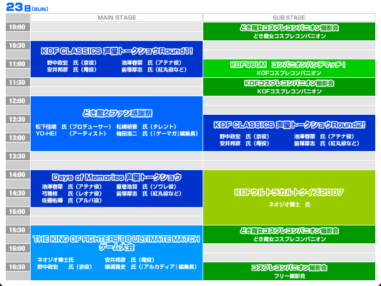This screenshot has width=381, height=286.
Task: Click the 23日 [SUN] date heading
Action: pyautogui.click(x=27, y=7)
